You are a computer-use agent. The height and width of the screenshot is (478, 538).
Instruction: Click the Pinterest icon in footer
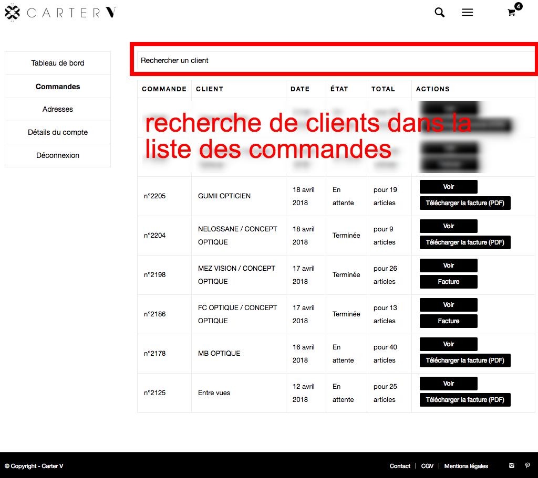pyautogui.click(x=528, y=465)
